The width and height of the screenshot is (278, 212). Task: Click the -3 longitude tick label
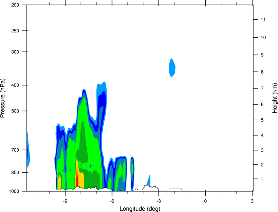pos(159,201)
